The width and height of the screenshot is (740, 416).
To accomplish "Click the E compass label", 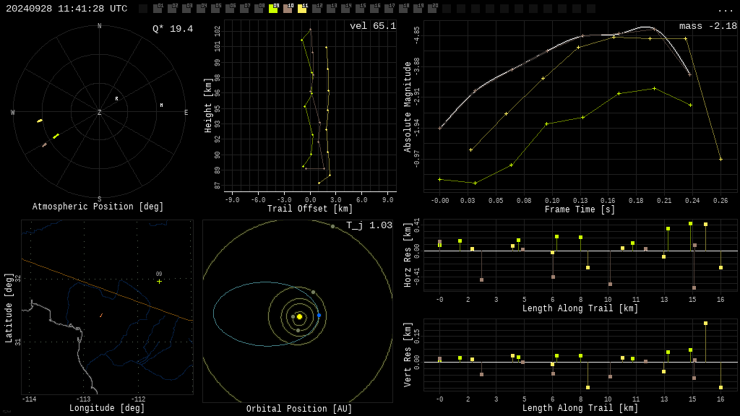I will click(186, 112).
